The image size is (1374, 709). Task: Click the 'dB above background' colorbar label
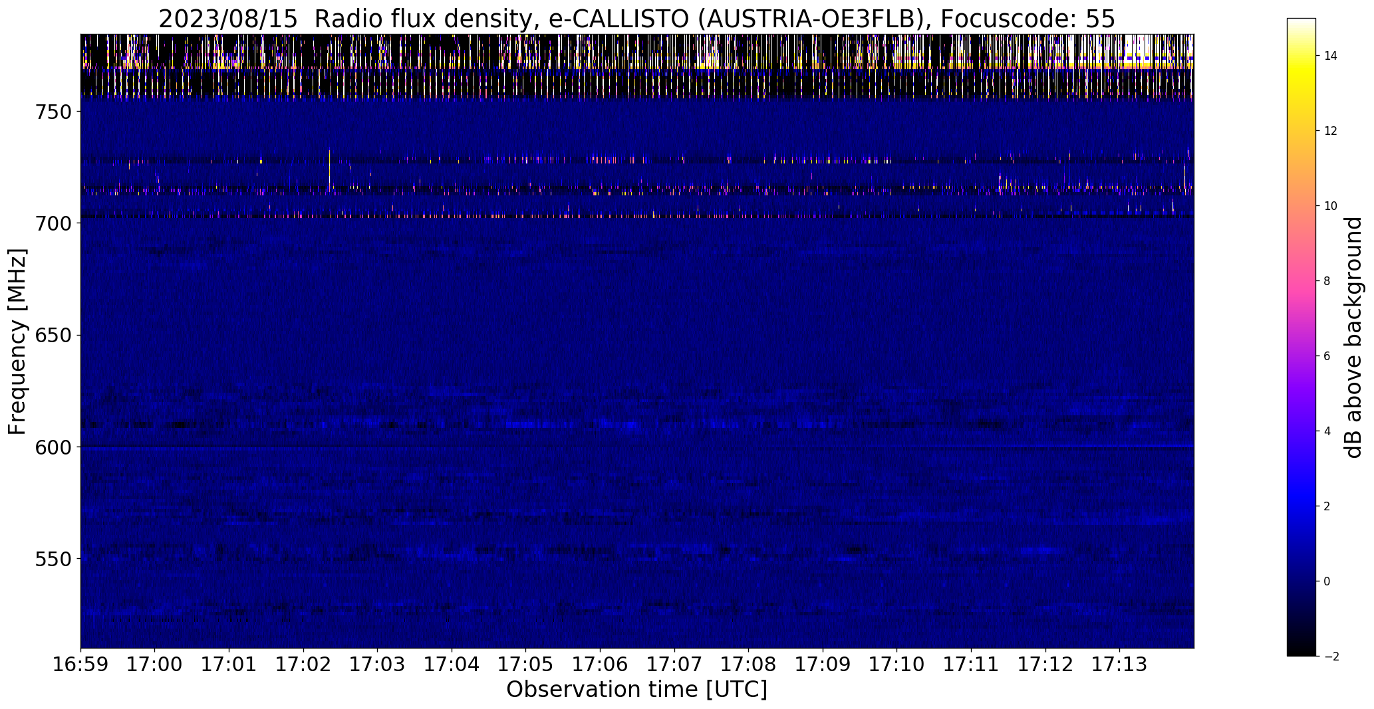pyautogui.click(x=1353, y=338)
